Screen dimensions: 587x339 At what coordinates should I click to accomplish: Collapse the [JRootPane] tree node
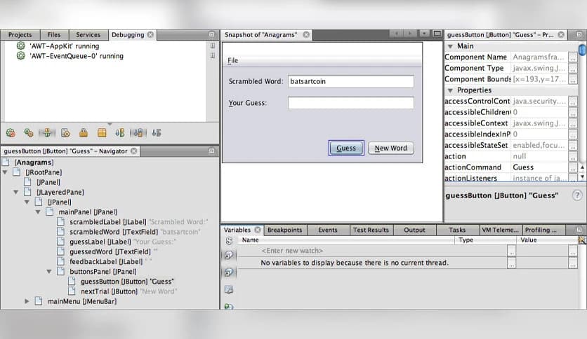tap(5, 172)
